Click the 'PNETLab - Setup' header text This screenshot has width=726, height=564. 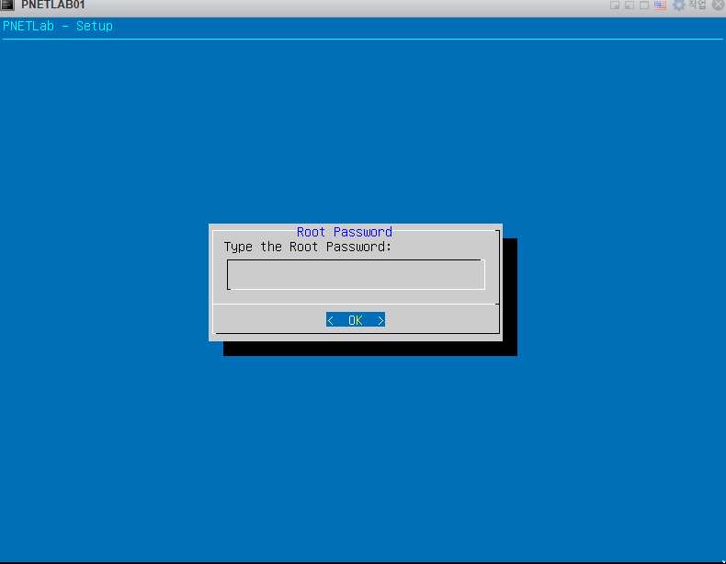click(x=58, y=26)
